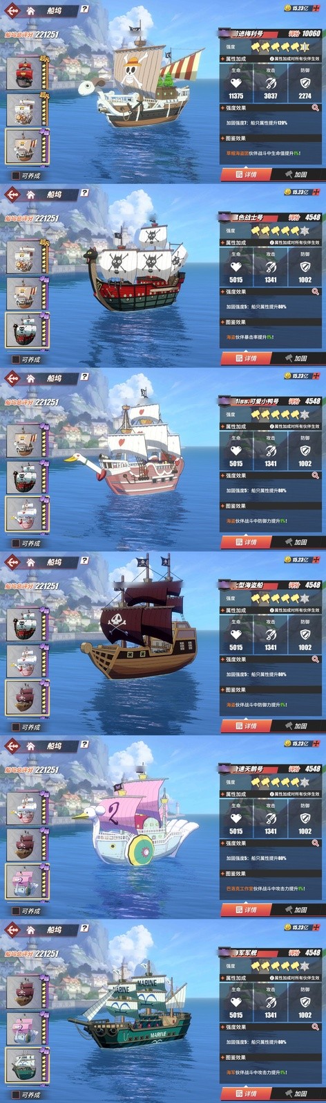Image resolution: width=326 pixels, height=1103 pixels.
Task: Toggle 可养成 checkbox on the duck ship screen
Action: coord(16,544)
